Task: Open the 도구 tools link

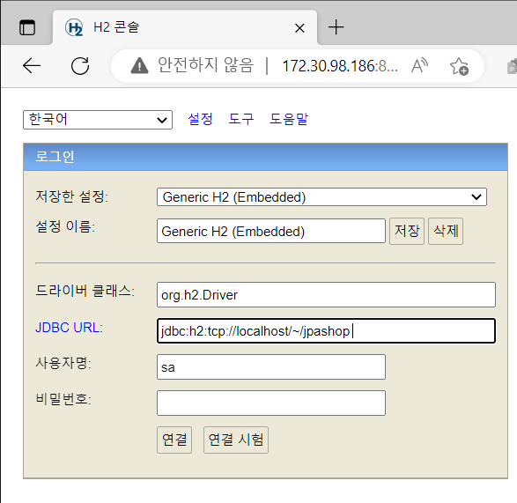Action: [x=241, y=119]
